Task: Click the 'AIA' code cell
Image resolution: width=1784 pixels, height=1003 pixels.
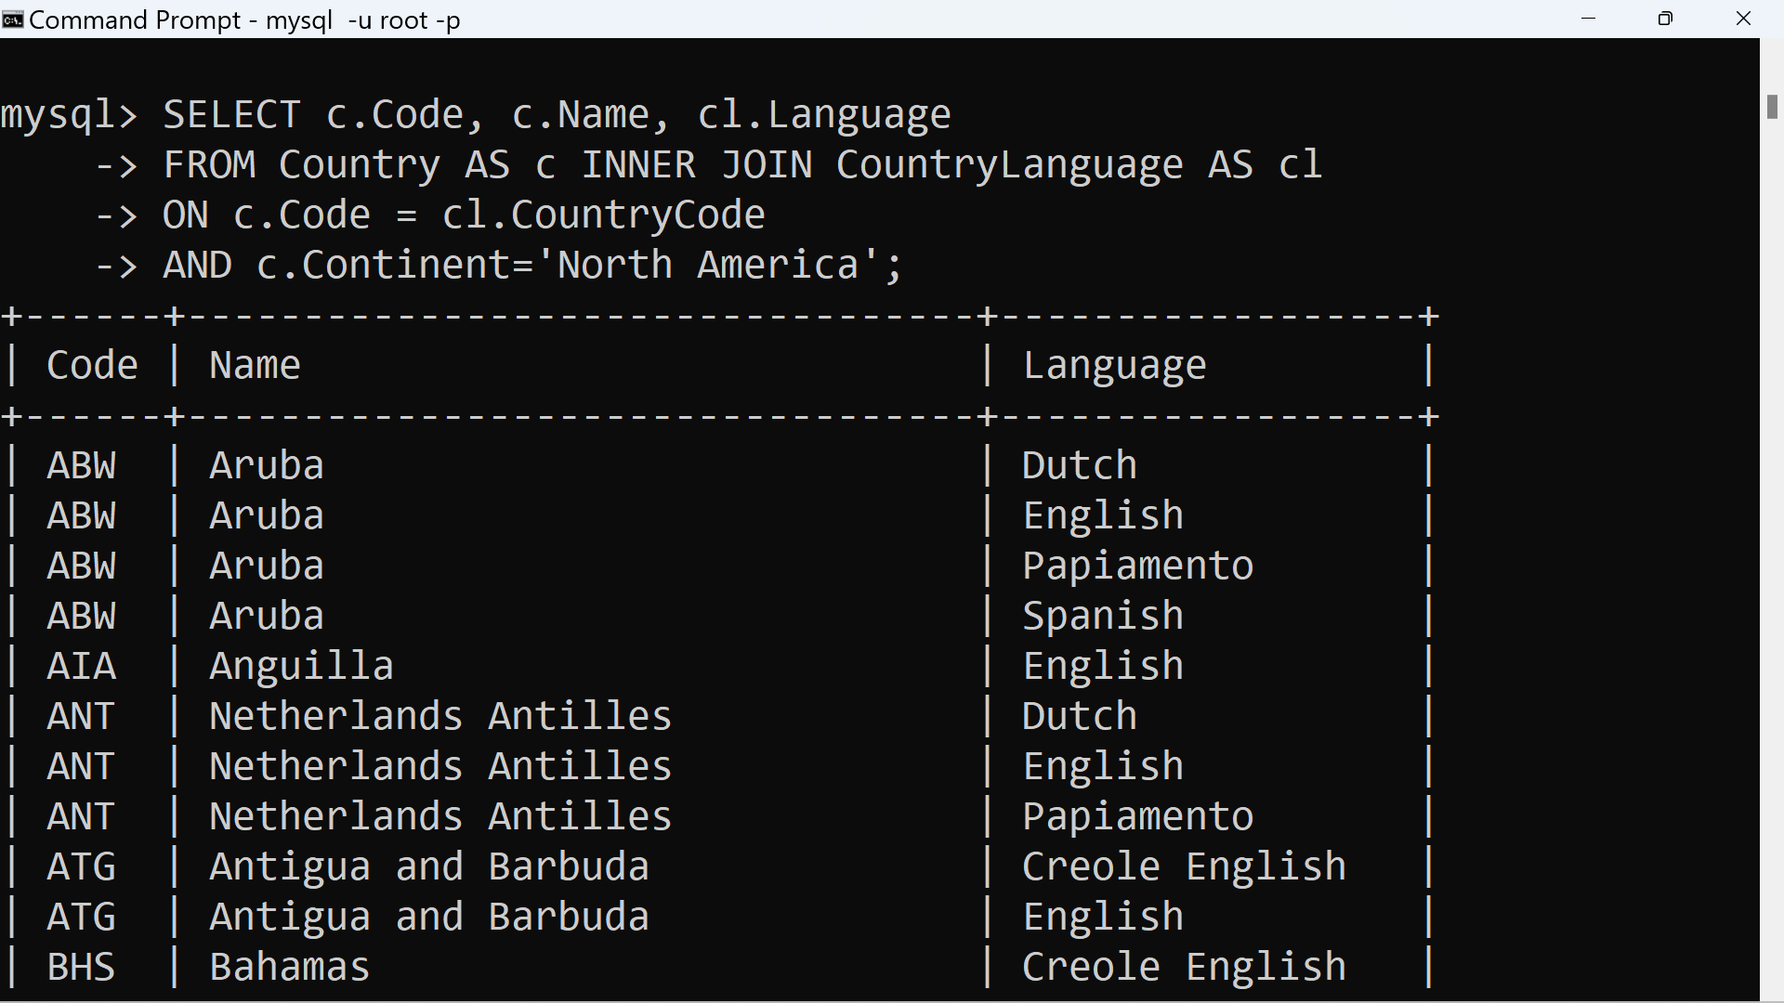Action: click(82, 666)
